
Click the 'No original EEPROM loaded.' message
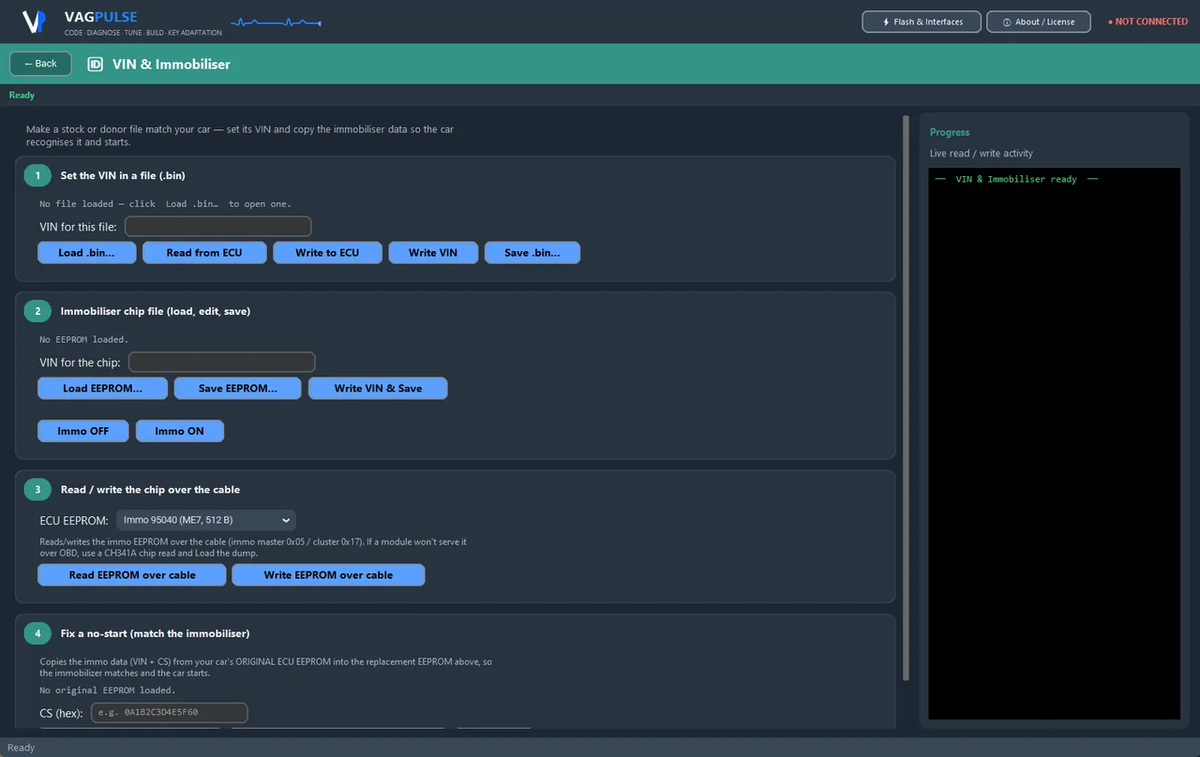tap(108, 690)
